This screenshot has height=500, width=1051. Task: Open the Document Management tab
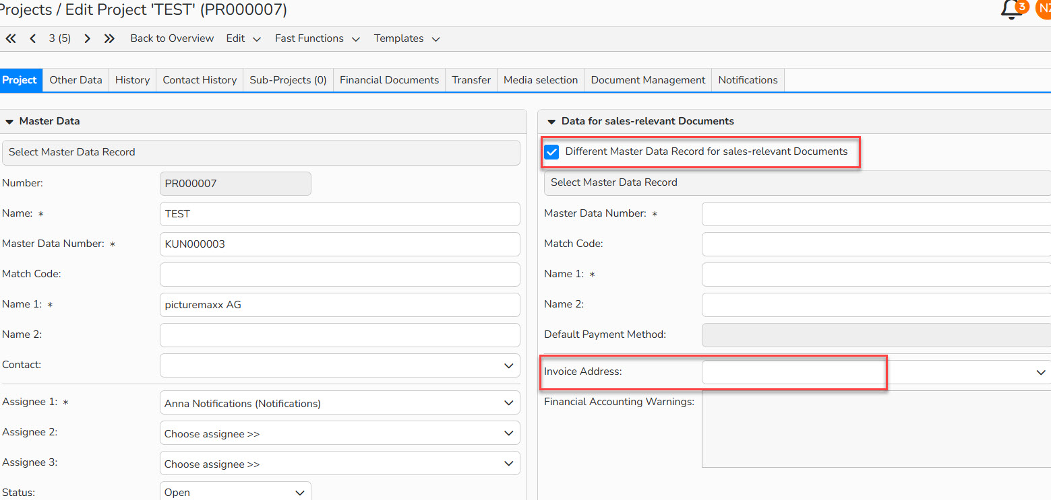648,80
